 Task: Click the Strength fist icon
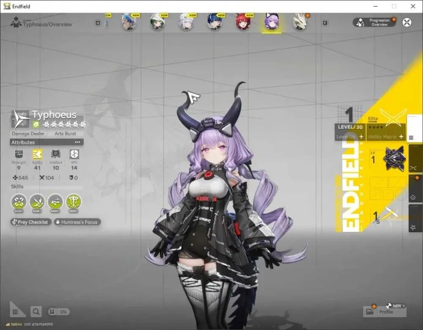(19, 154)
